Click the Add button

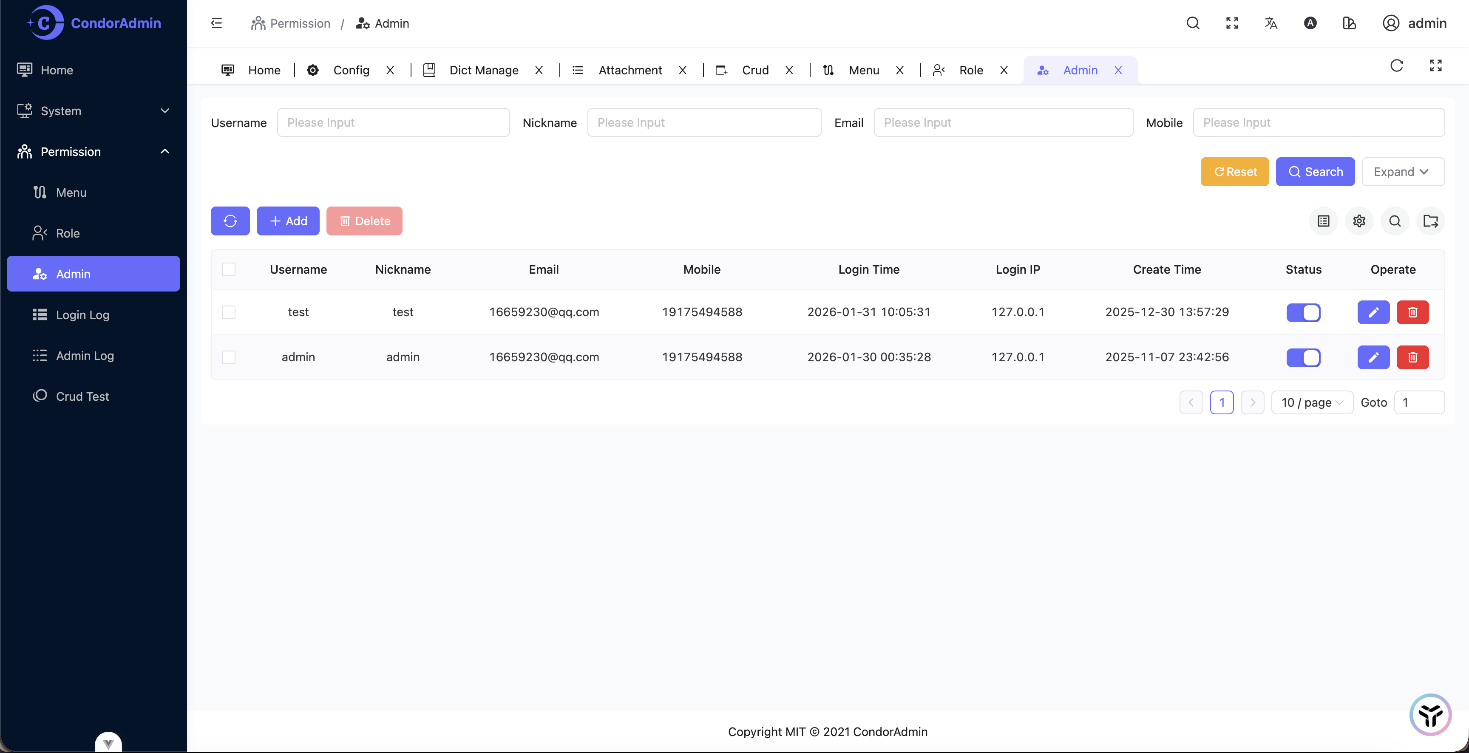click(x=287, y=221)
